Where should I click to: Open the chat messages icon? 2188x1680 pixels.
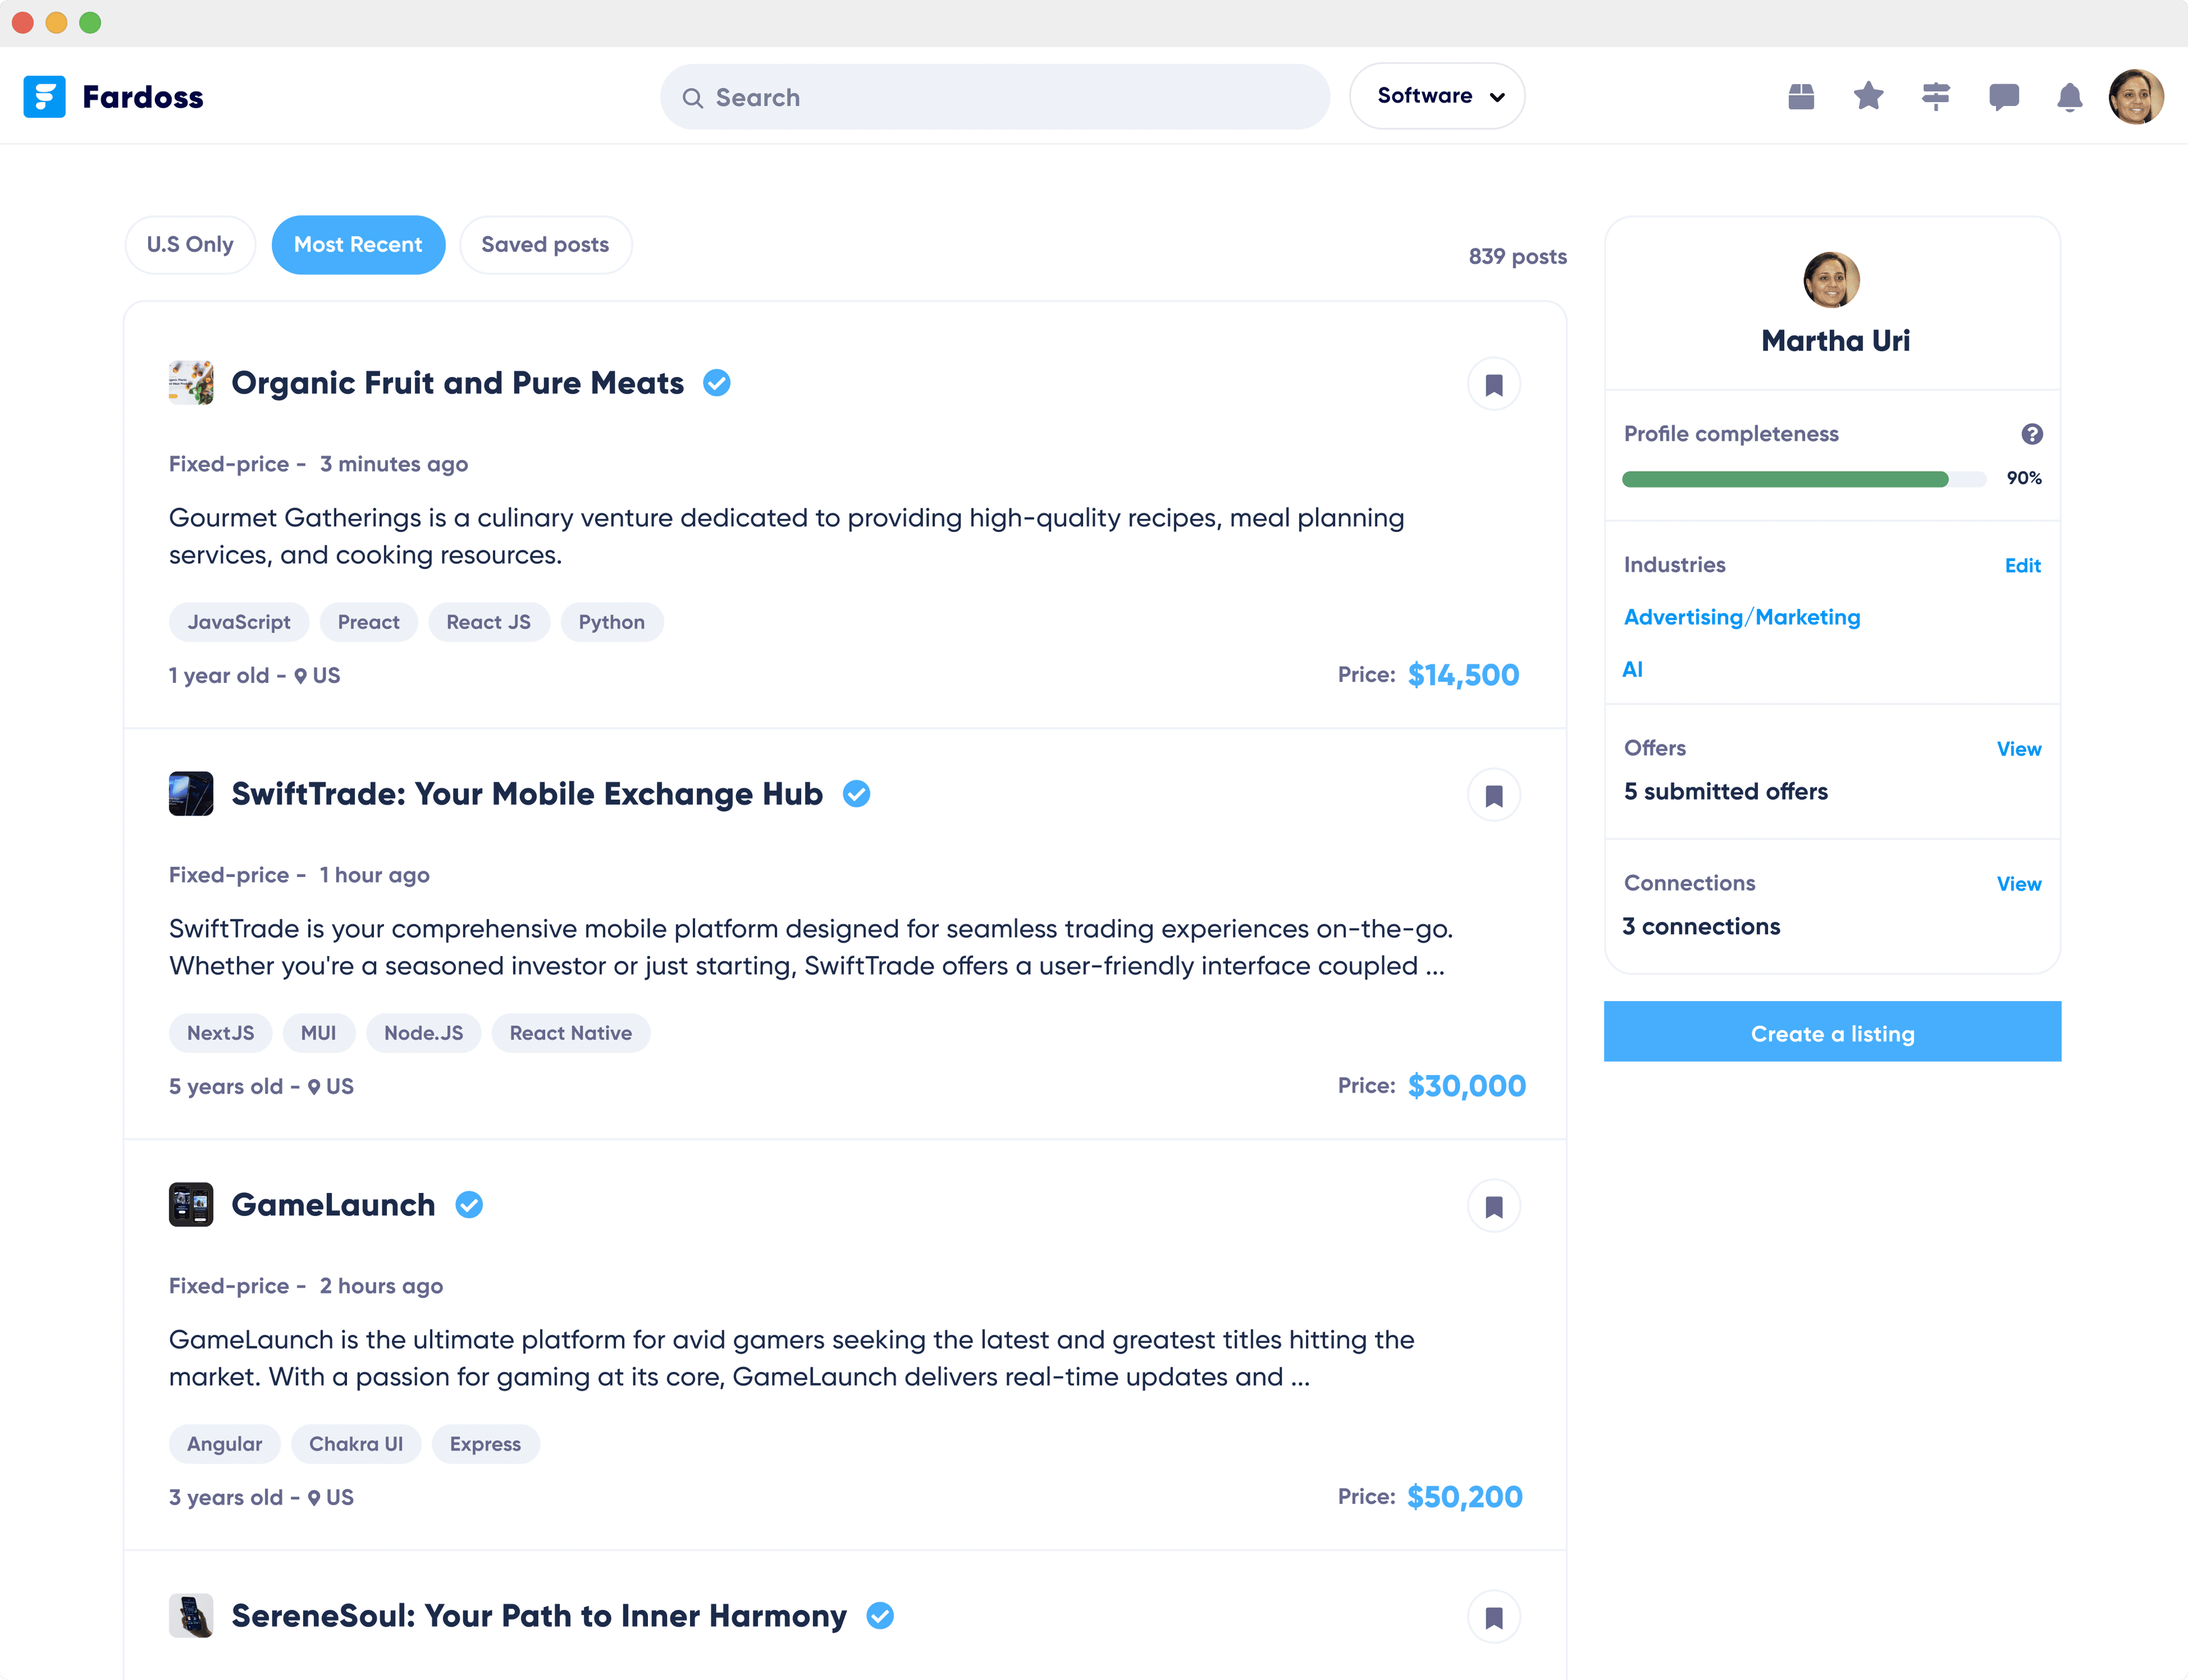[2003, 97]
